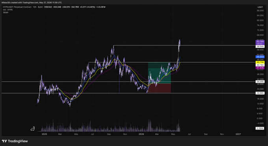The width and height of the screenshot is (268, 146).
Task: Click the white 45.782 line price label
Action: coord(260,65)
